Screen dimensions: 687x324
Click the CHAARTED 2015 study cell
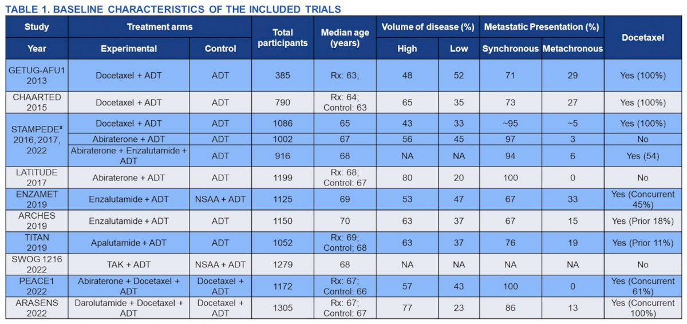(x=37, y=102)
